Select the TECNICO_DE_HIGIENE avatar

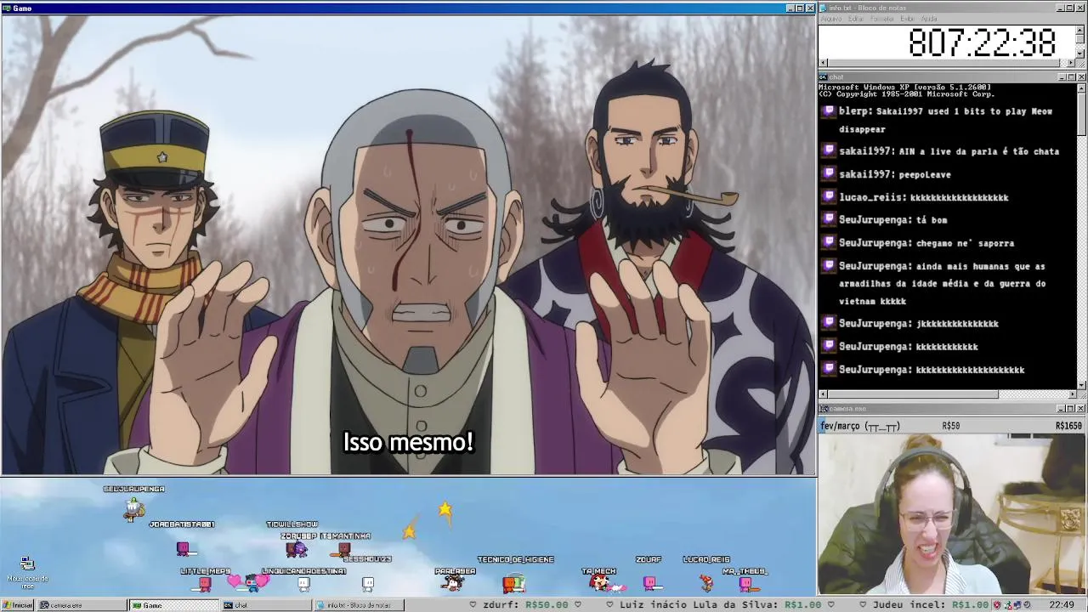pos(513,583)
